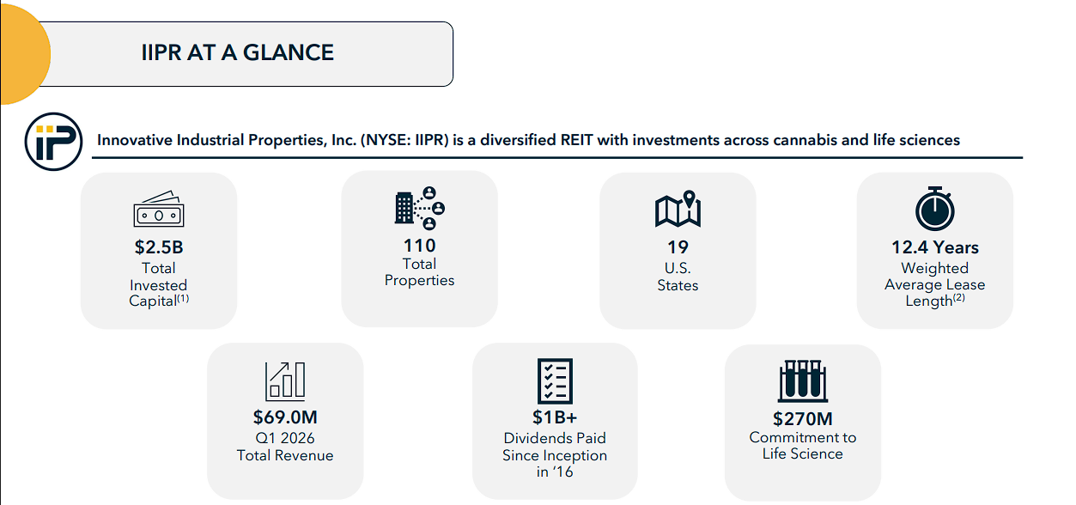Click the footnote (2) after Length
The height and width of the screenshot is (505, 1076).
click(x=959, y=298)
